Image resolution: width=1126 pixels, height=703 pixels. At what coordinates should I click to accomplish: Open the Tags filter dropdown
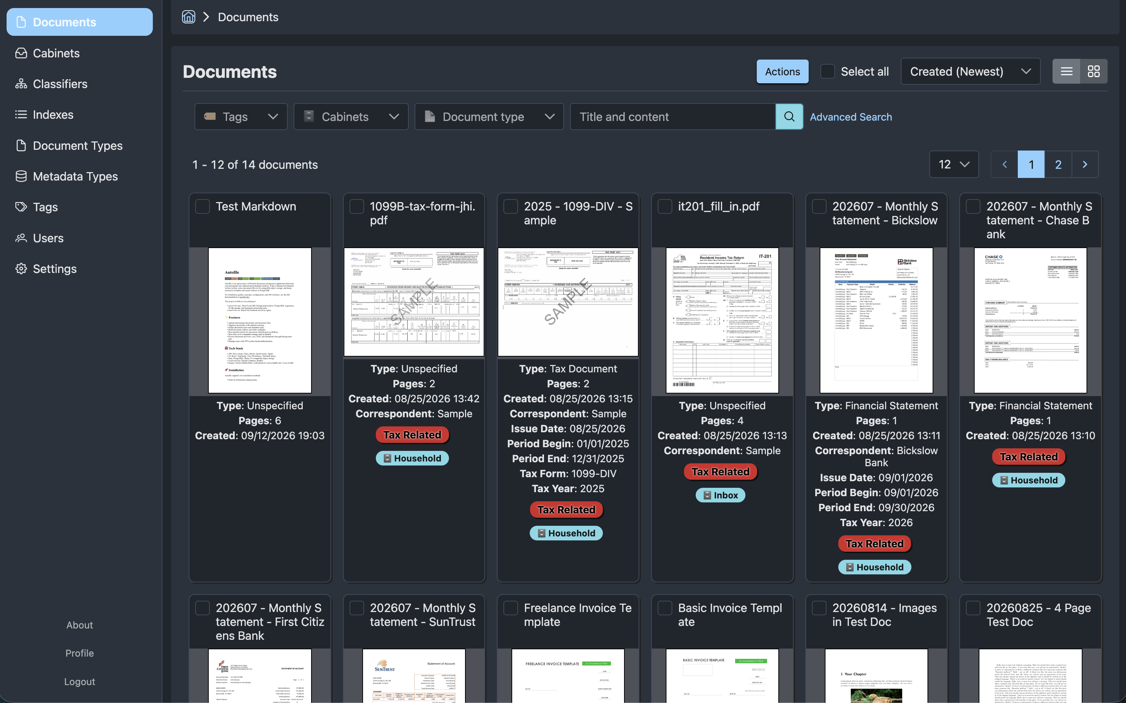click(241, 116)
